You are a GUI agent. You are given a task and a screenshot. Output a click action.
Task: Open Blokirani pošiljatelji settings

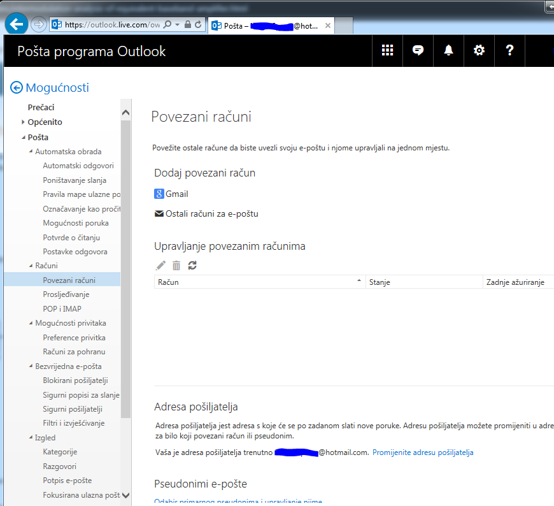pyautogui.click(x=75, y=380)
